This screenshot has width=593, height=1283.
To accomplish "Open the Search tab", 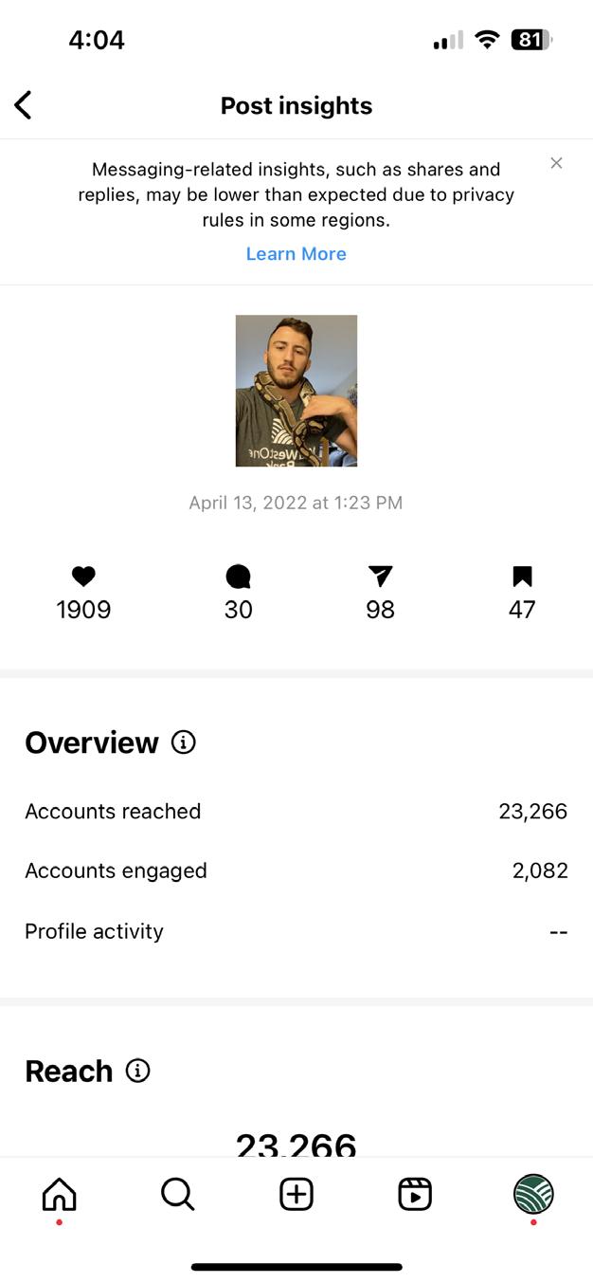I will click(177, 1195).
